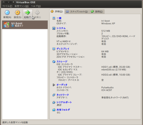The width and height of the screenshot is (143, 125).
Task: Click the 一般 section computer icon
Action: (54, 18)
